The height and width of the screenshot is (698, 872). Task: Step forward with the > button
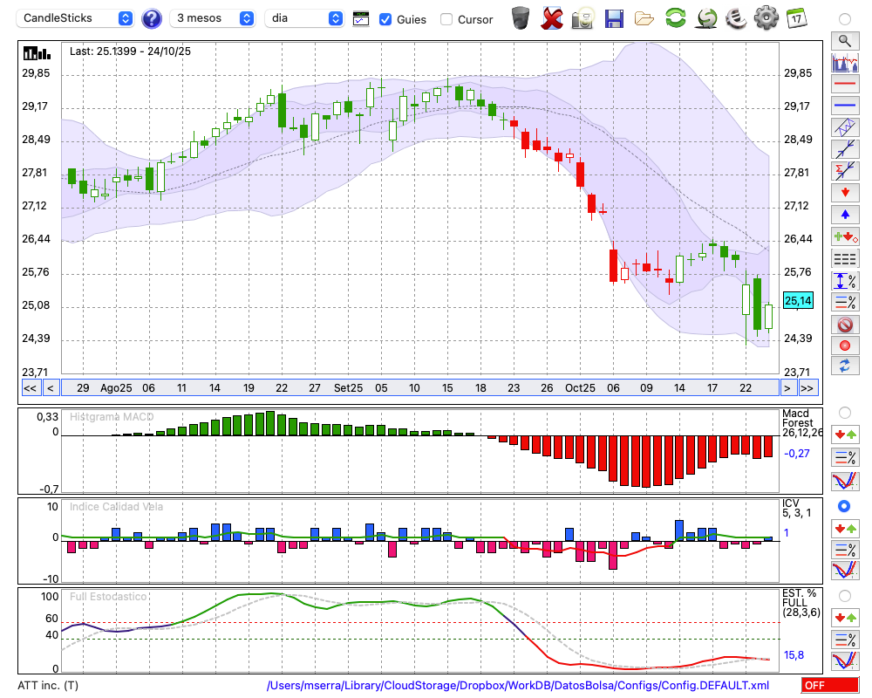pos(787,388)
